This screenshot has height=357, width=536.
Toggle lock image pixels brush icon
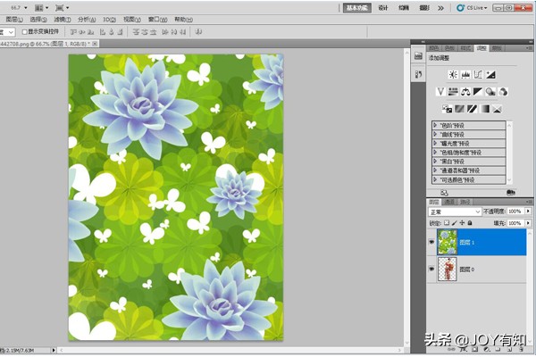(455, 223)
